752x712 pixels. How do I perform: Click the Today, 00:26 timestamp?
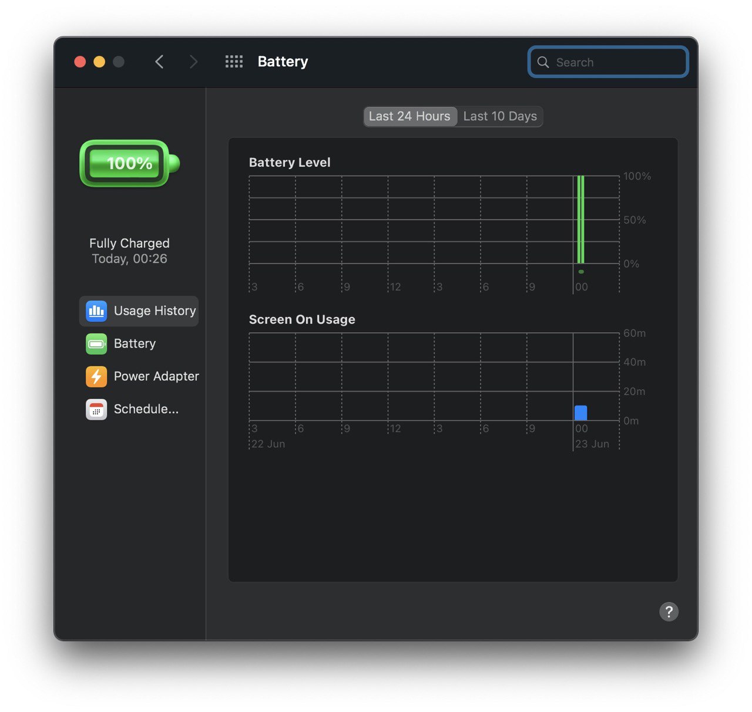click(x=129, y=259)
